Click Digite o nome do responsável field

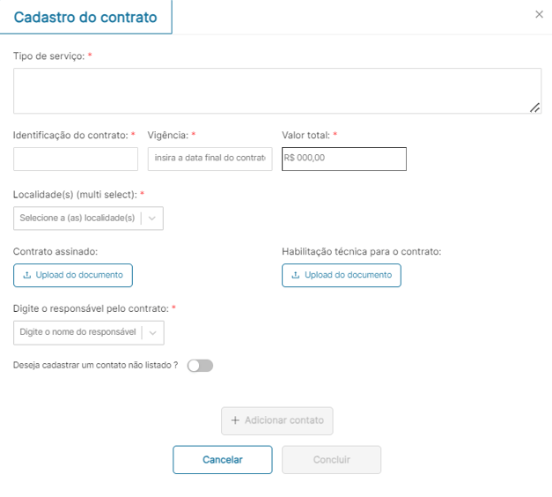77,332
